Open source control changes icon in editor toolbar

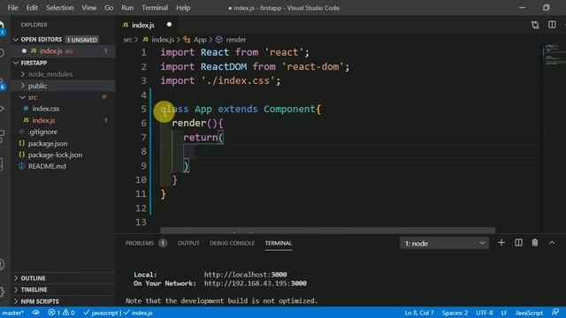pyautogui.click(x=535, y=25)
